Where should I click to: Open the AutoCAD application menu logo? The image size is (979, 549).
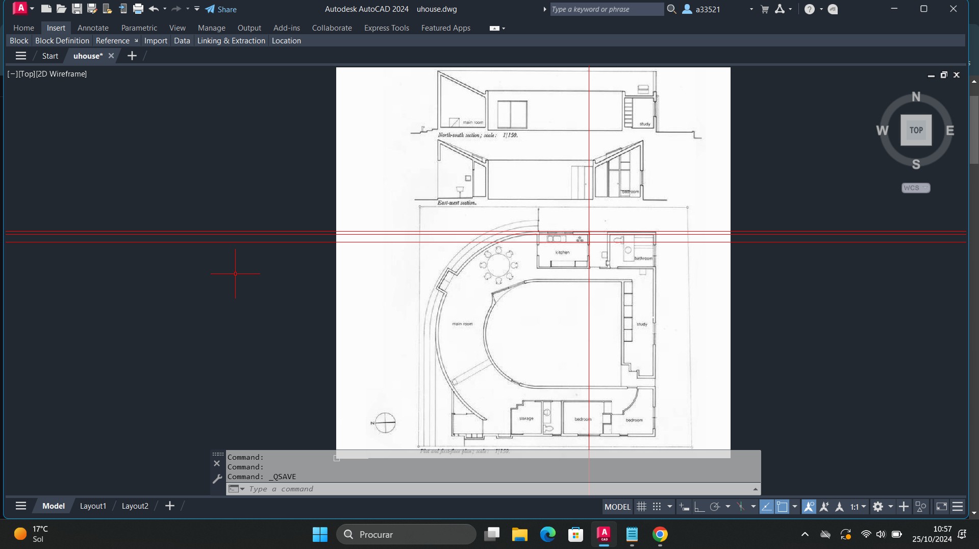tap(20, 9)
